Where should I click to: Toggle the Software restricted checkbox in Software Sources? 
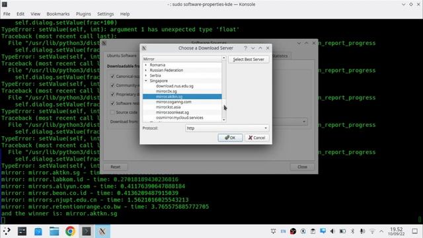tap(112, 103)
